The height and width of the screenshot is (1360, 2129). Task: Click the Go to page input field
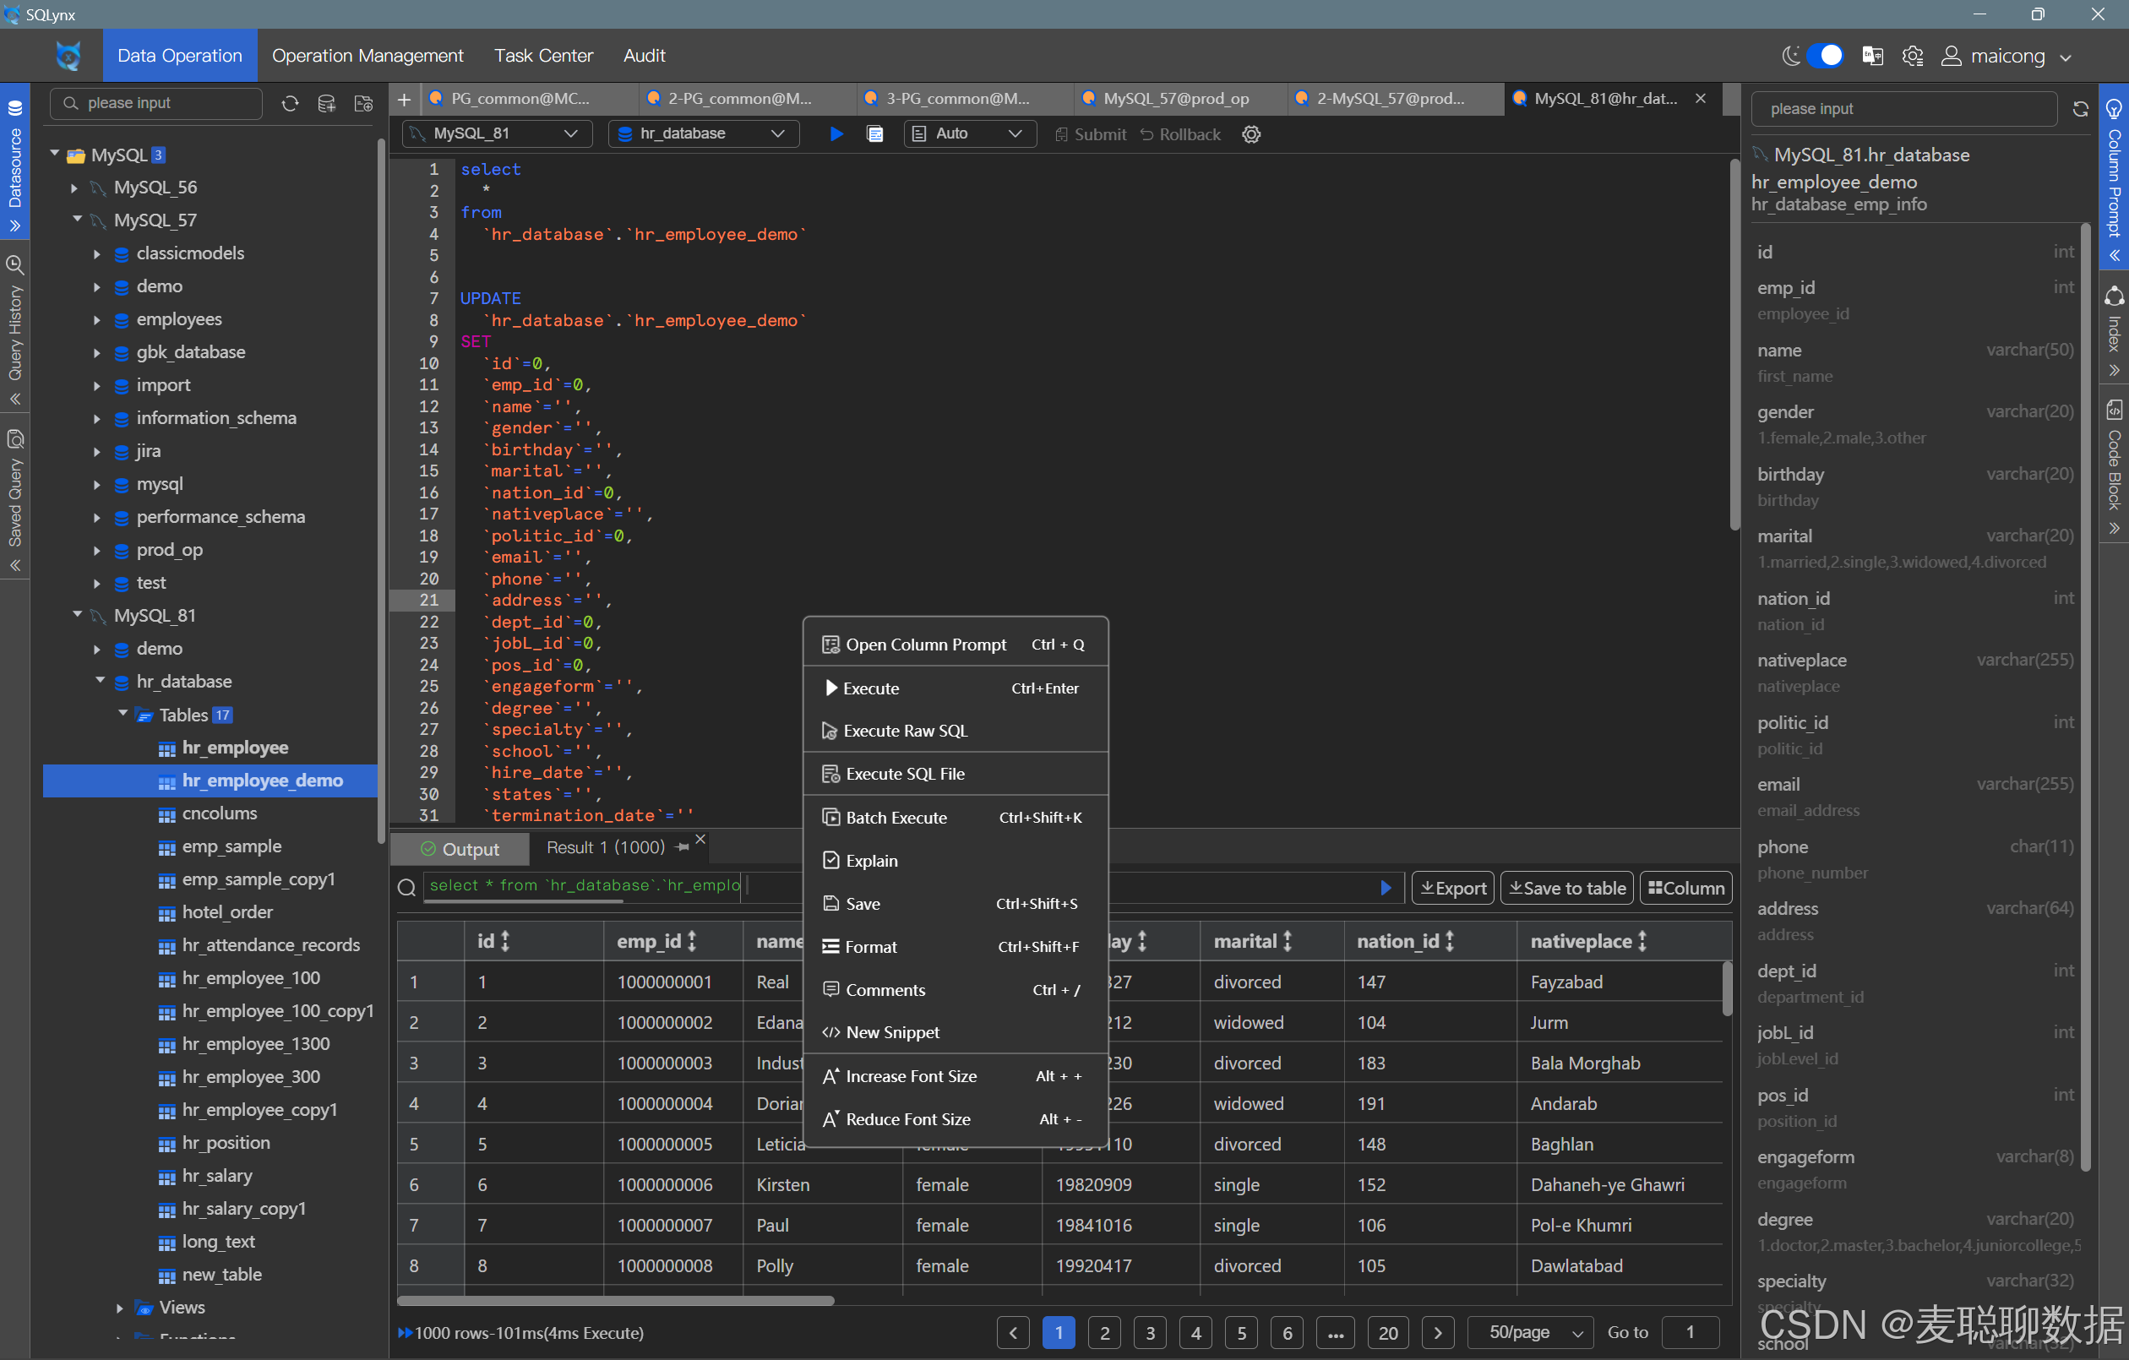pyautogui.click(x=1690, y=1332)
